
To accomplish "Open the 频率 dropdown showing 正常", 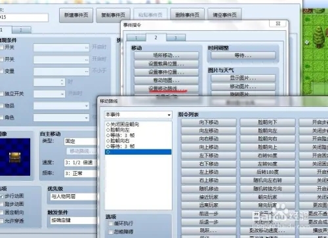I will (x=81, y=174).
